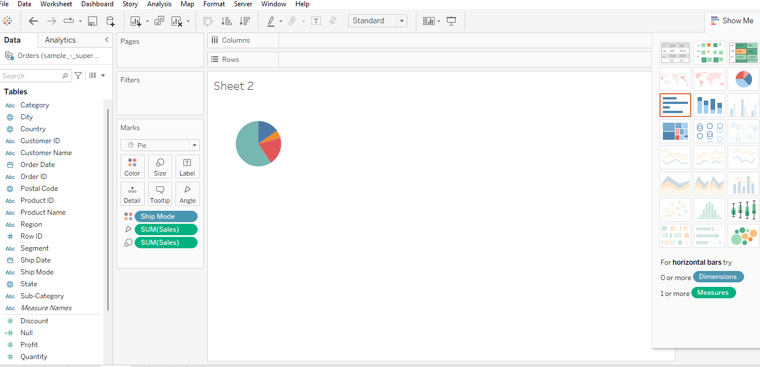This screenshot has height=367, width=760.
Task: Open the dropdown arrow beside the search field
Action: [x=103, y=76]
